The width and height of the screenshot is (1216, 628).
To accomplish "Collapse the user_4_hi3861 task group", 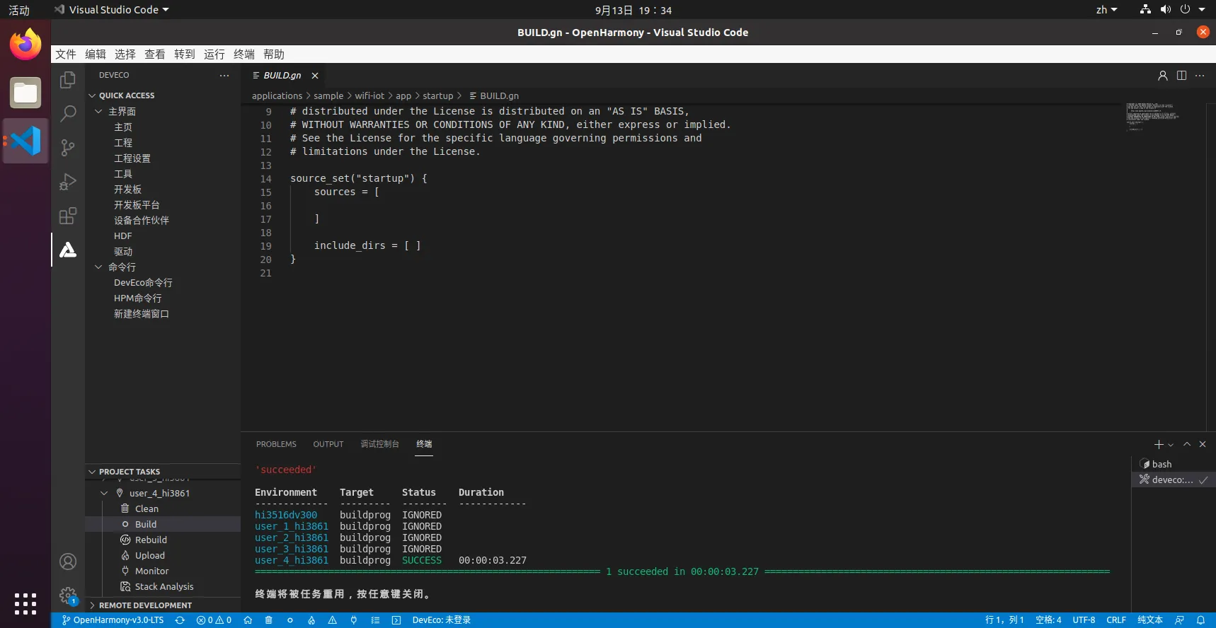I will click(x=104, y=493).
